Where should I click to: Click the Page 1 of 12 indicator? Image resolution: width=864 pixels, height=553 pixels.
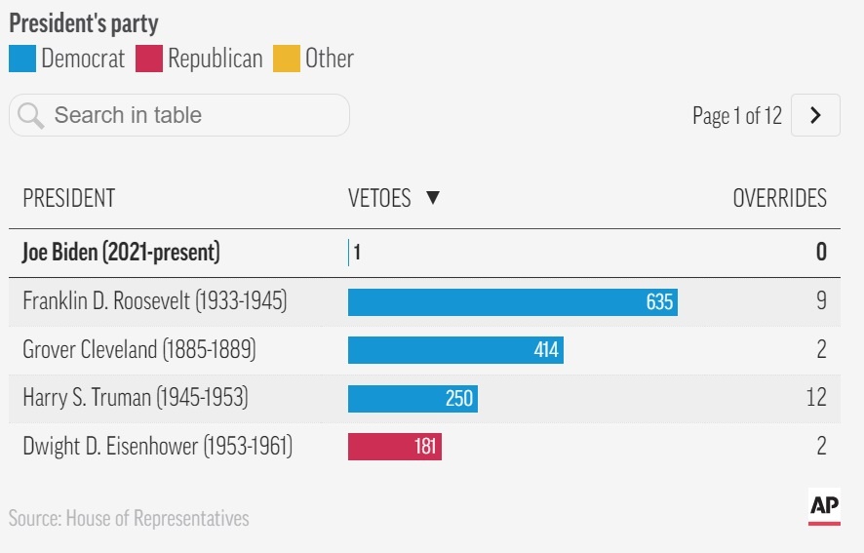click(x=736, y=116)
